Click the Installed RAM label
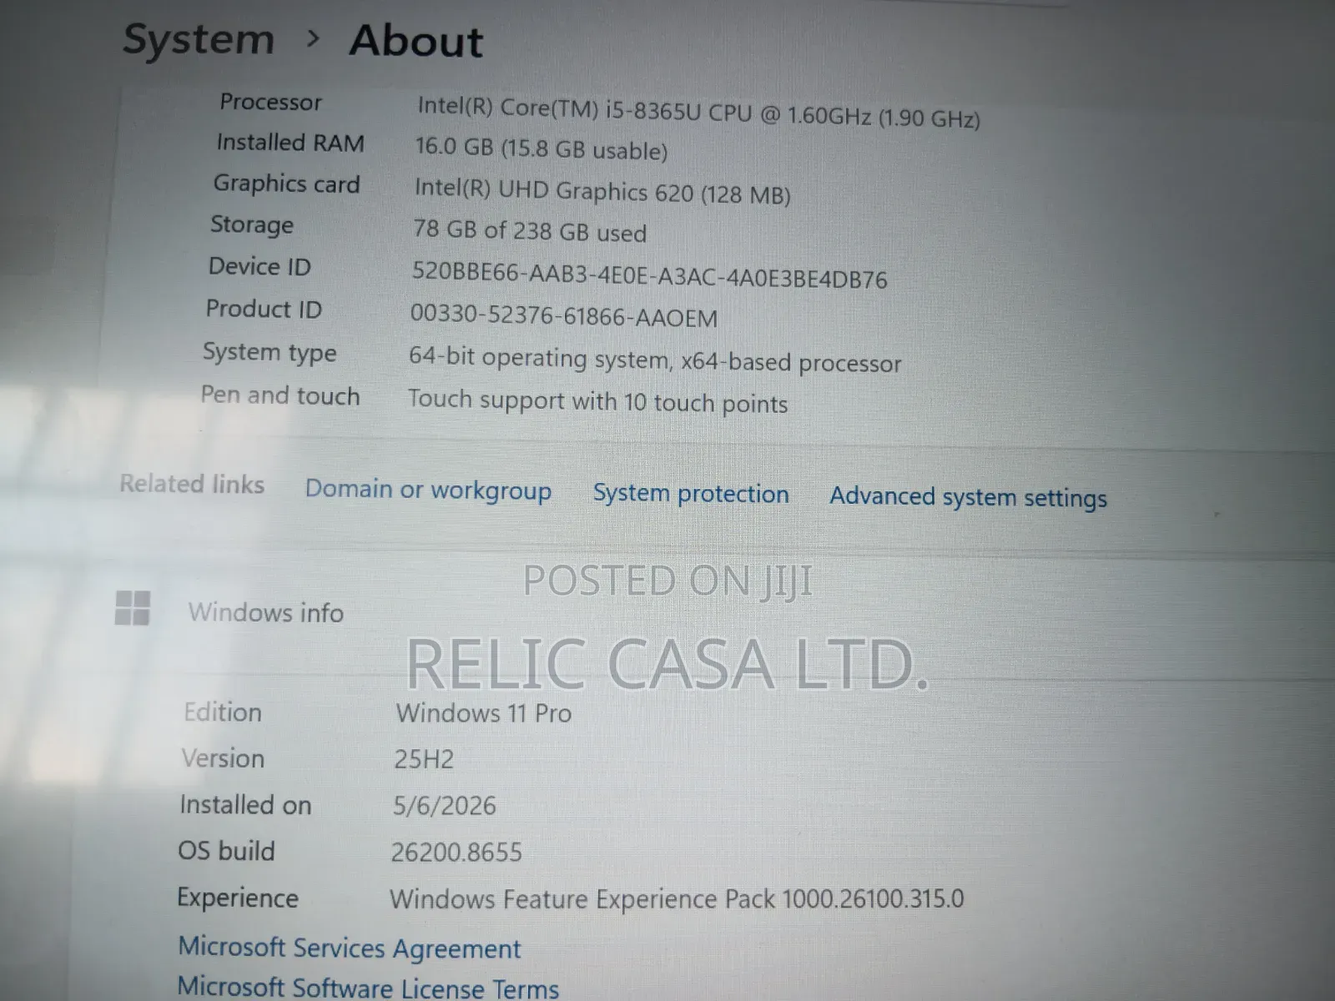This screenshot has height=1001, width=1335. pyautogui.click(x=290, y=143)
